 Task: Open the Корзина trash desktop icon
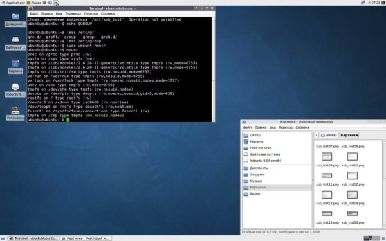point(15,66)
